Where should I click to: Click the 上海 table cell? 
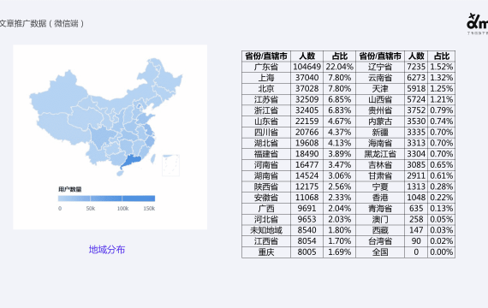coord(266,78)
